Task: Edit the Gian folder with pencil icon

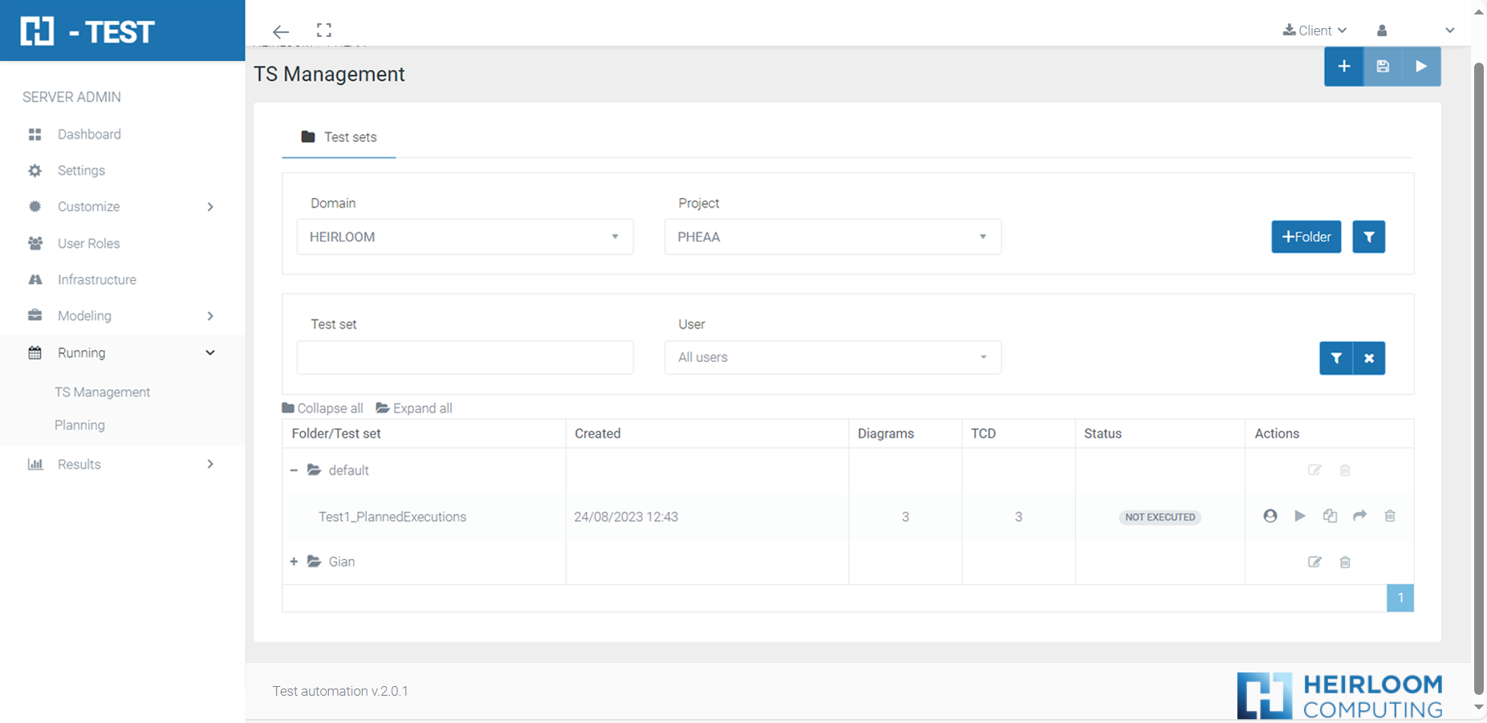Action: click(x=1314, y=562)
